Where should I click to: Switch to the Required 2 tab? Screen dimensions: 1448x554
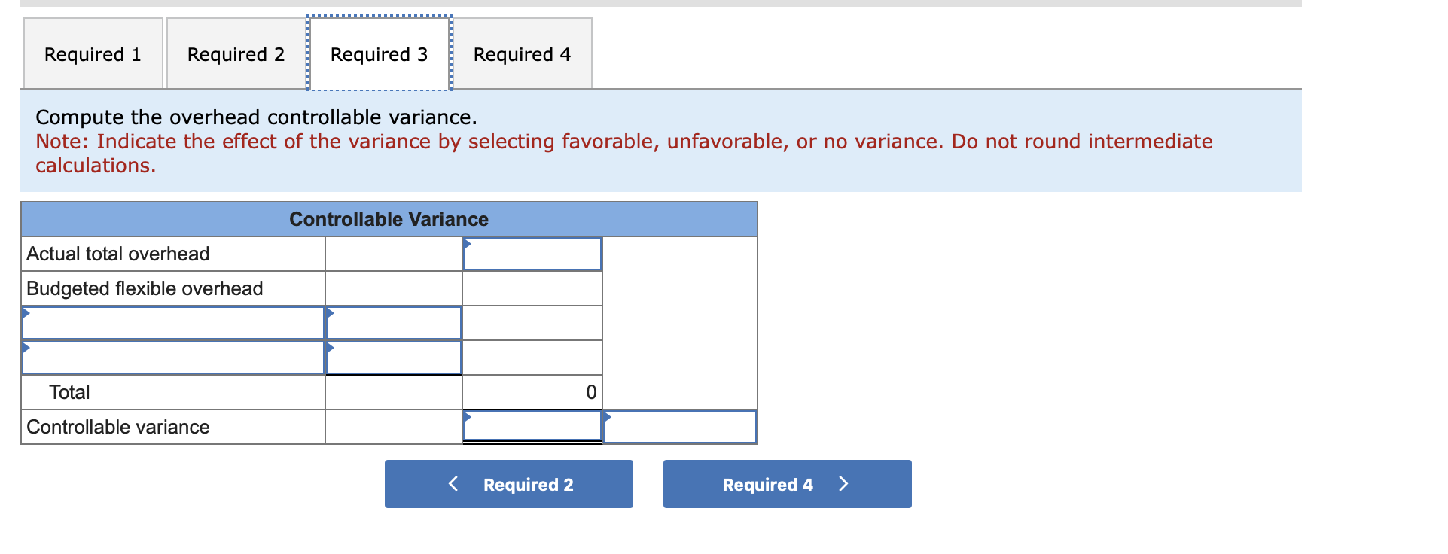tap(235, 53)
